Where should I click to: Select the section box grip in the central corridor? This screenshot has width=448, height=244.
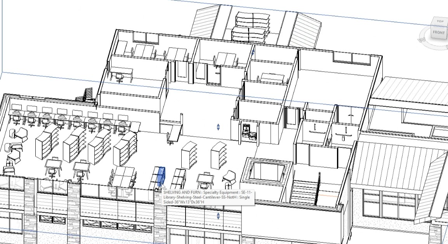tap(218, 127)
